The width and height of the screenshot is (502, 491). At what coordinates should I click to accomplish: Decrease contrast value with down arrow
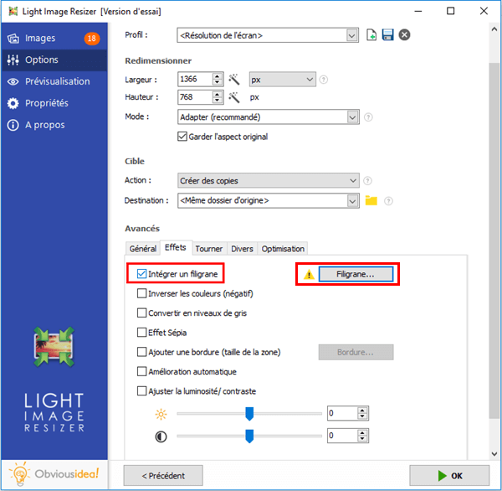pyautogui.click(x=362, y=439)
